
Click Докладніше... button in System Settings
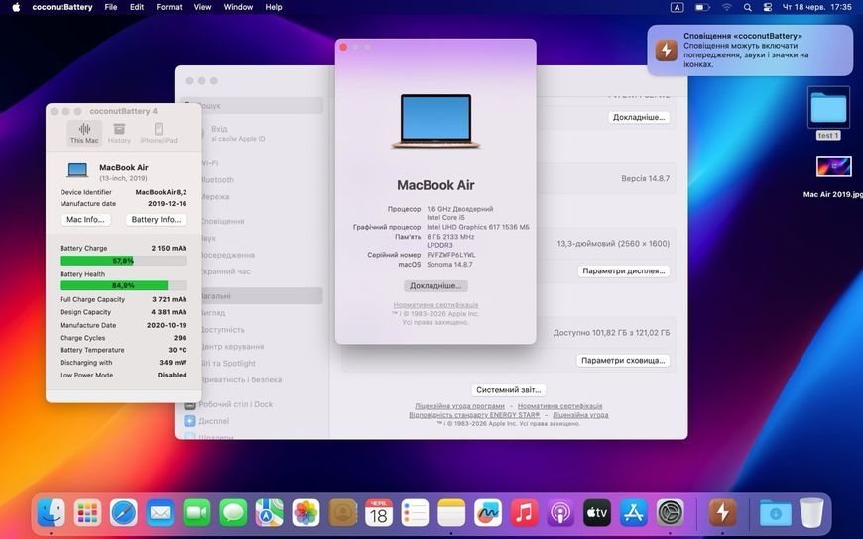(x=639, y=117)
